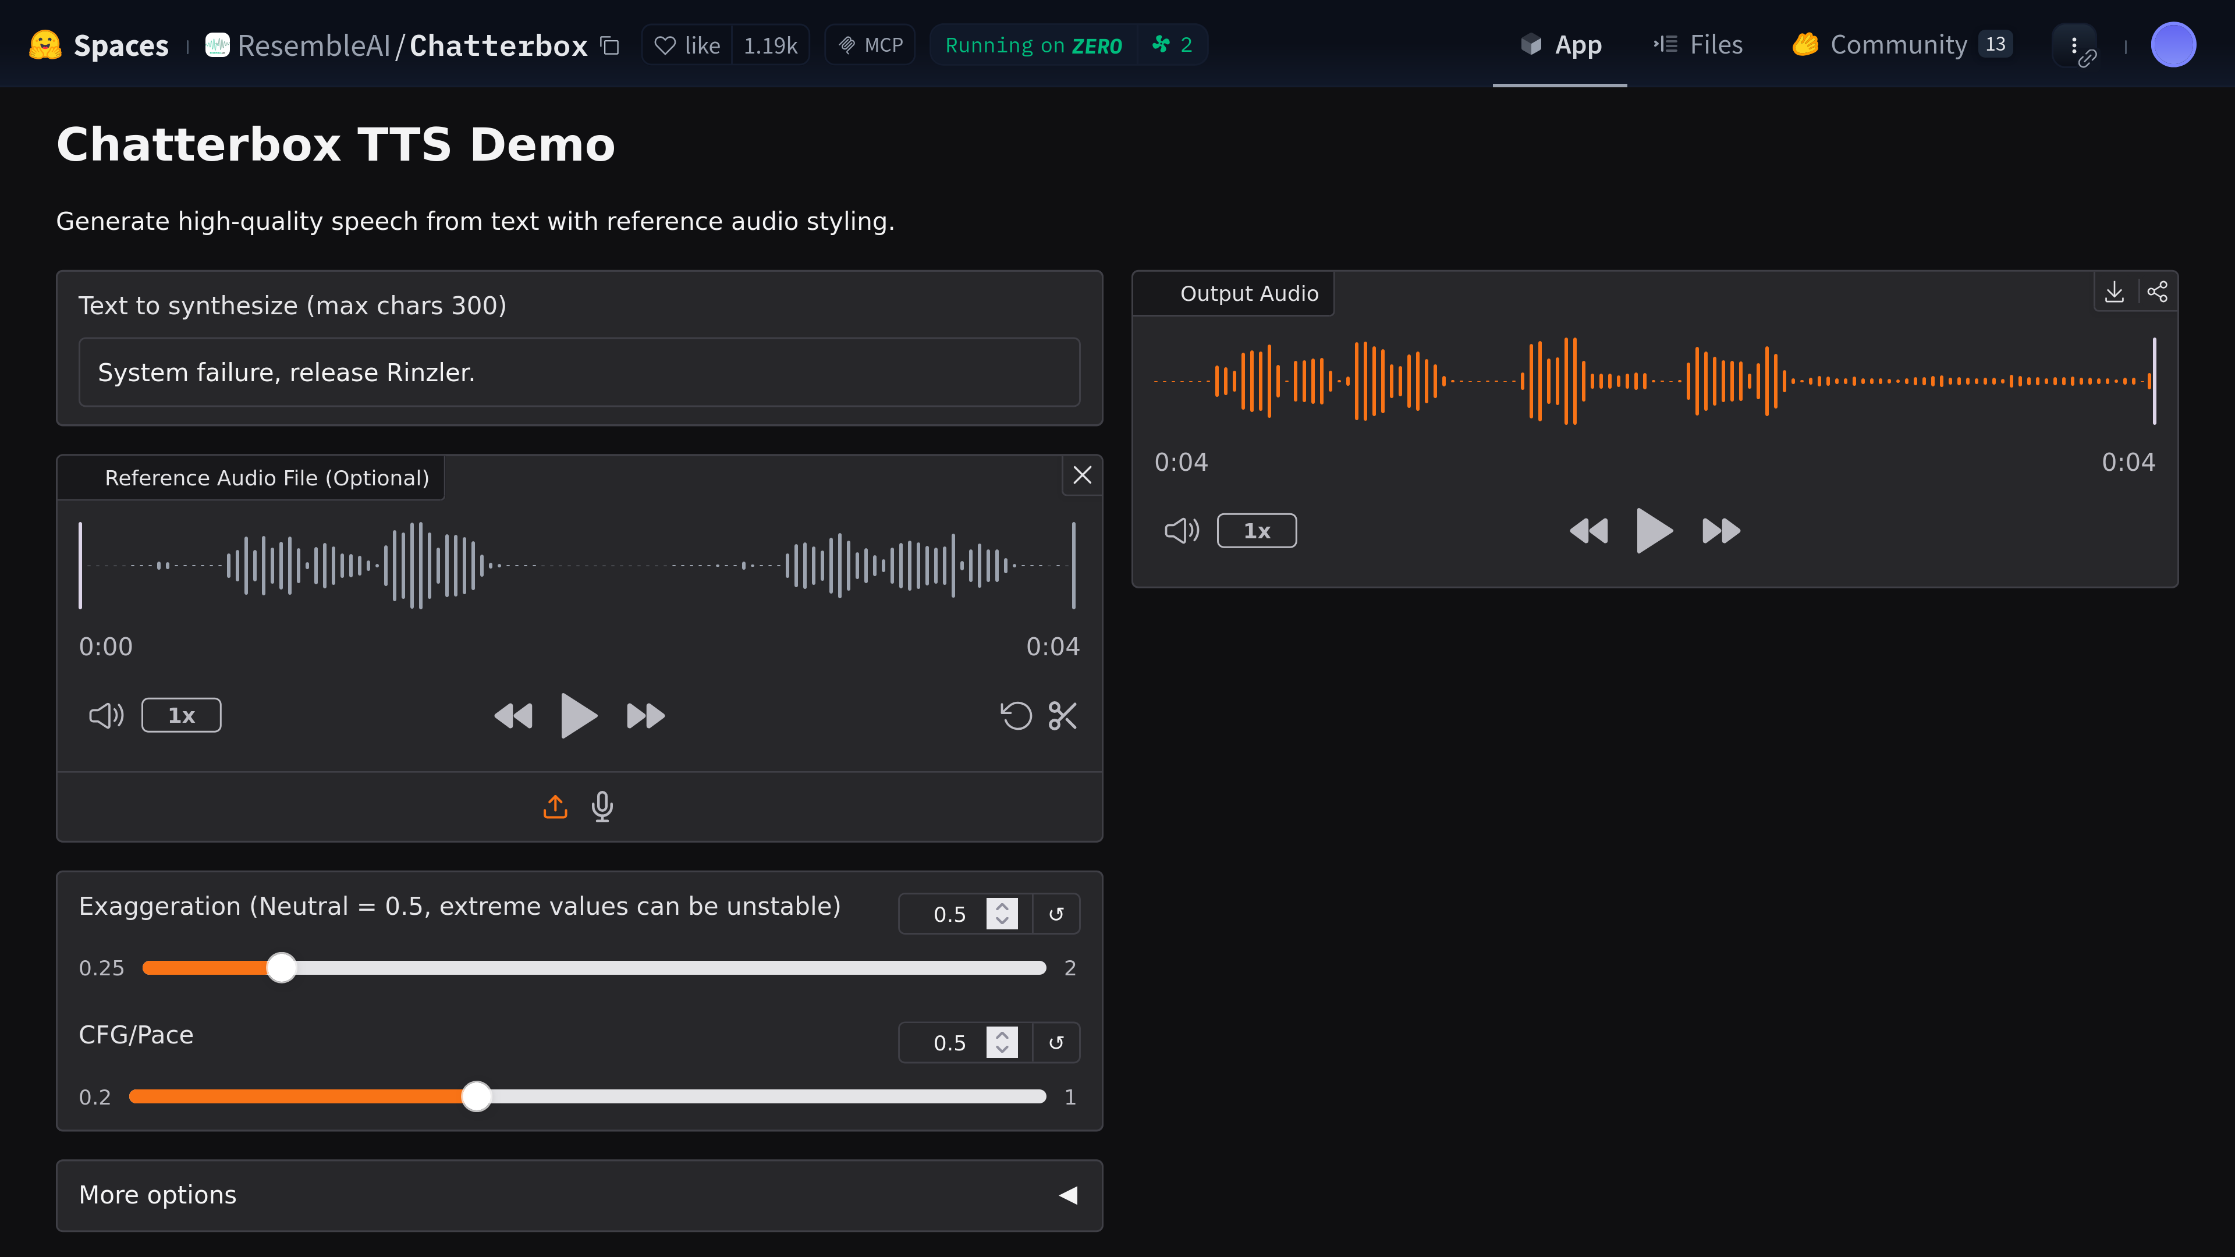Rewind the reference audio
The width and height of the screenshot is (2235, 1257).
tap(513, 716)
